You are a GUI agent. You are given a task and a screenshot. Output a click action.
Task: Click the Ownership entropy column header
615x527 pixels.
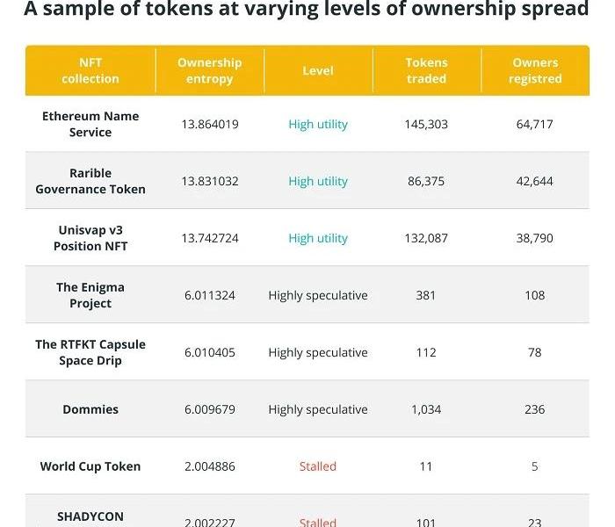tap(209, 70)
